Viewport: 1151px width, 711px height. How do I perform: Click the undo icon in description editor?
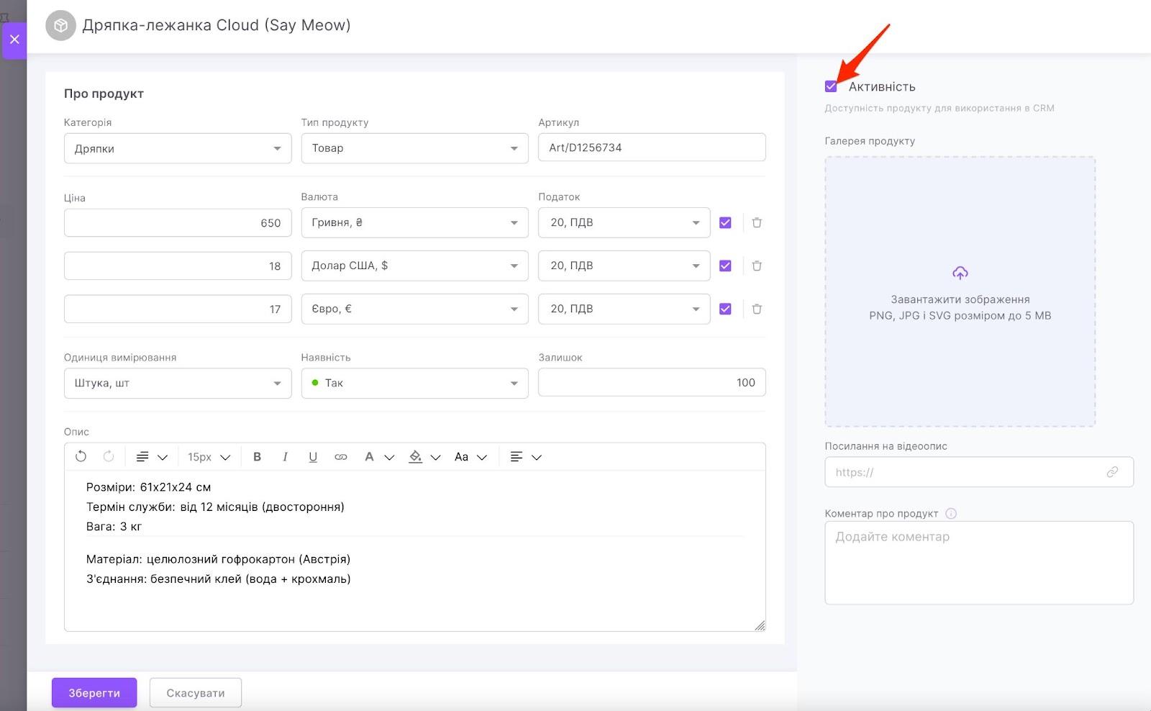(81, 456)
